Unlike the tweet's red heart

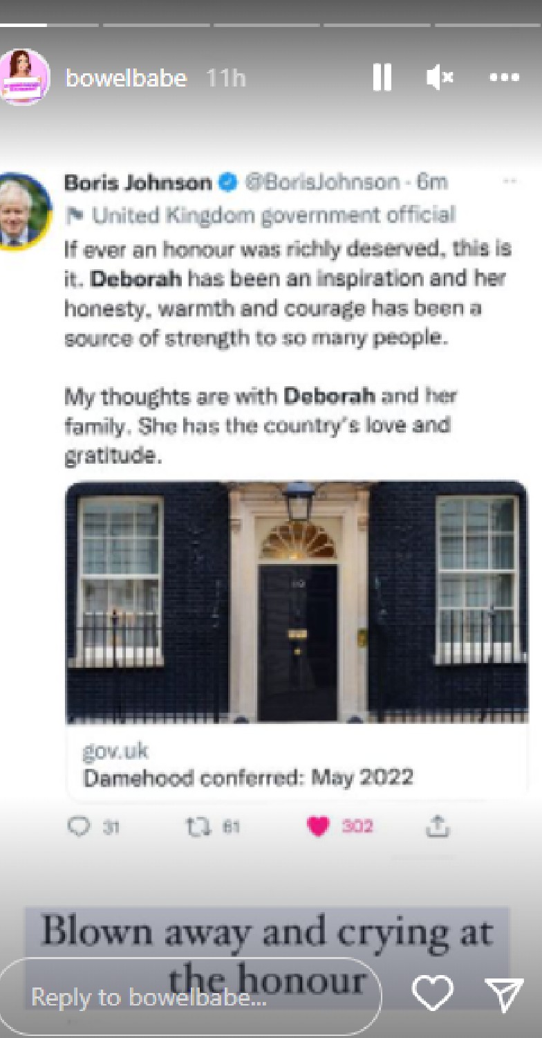pyautogui.click(x=317, y=826)
